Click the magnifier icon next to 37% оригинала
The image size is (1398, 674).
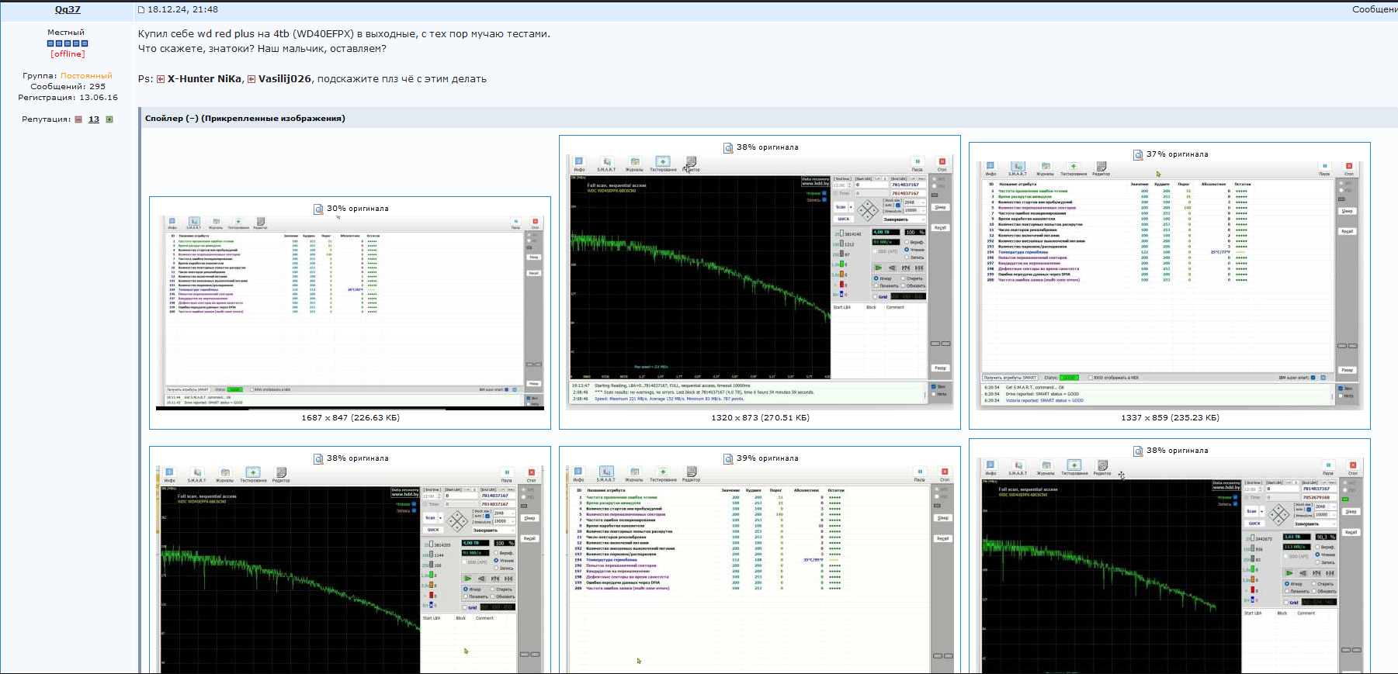click(x=1138, y=154)
